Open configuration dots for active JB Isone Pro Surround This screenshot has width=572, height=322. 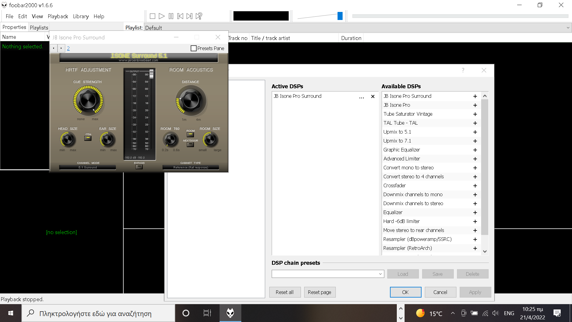(362, 97)
